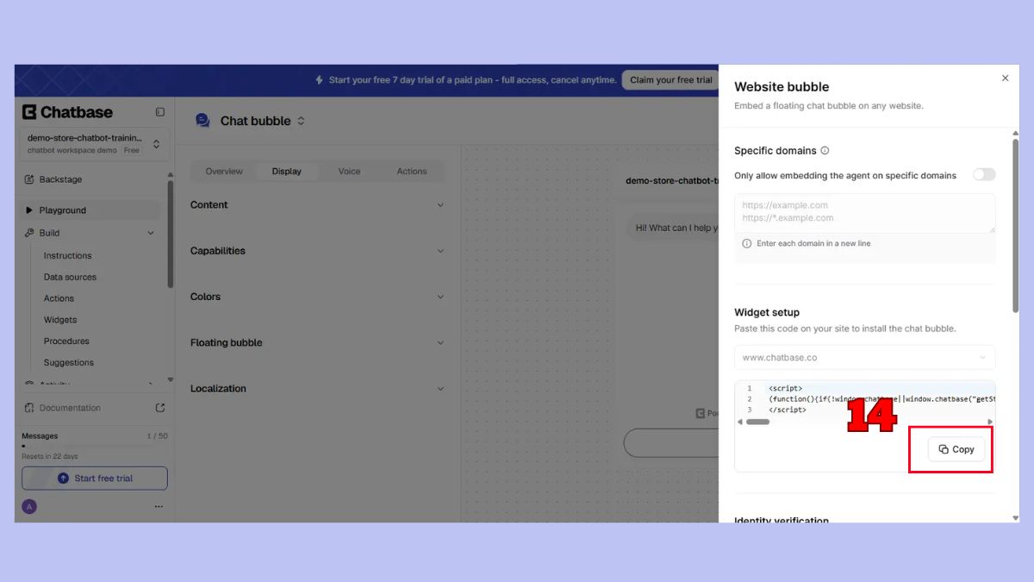Expand the Colors section

317,297
